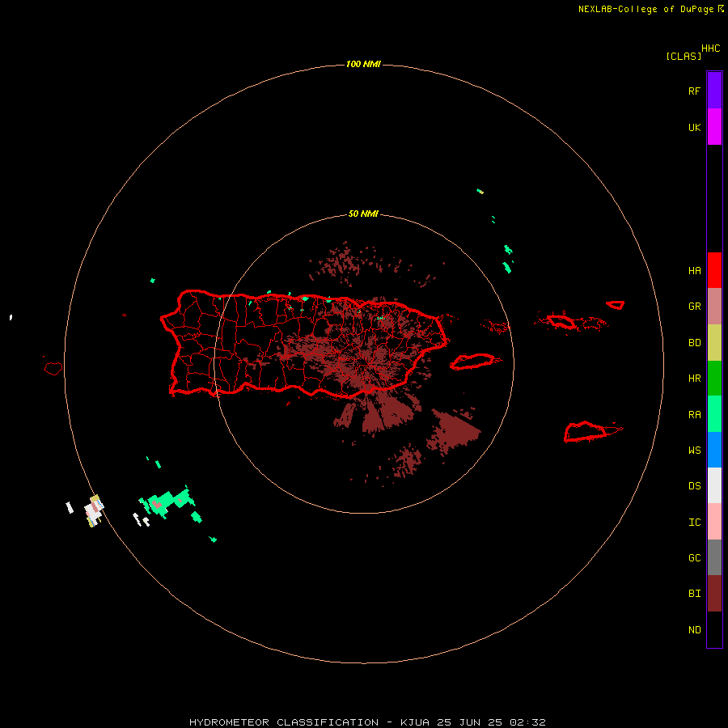This screenshot has width=728, height=728.
Task: Click the KJUA radar site identifier
Action: tap(415, 722)
